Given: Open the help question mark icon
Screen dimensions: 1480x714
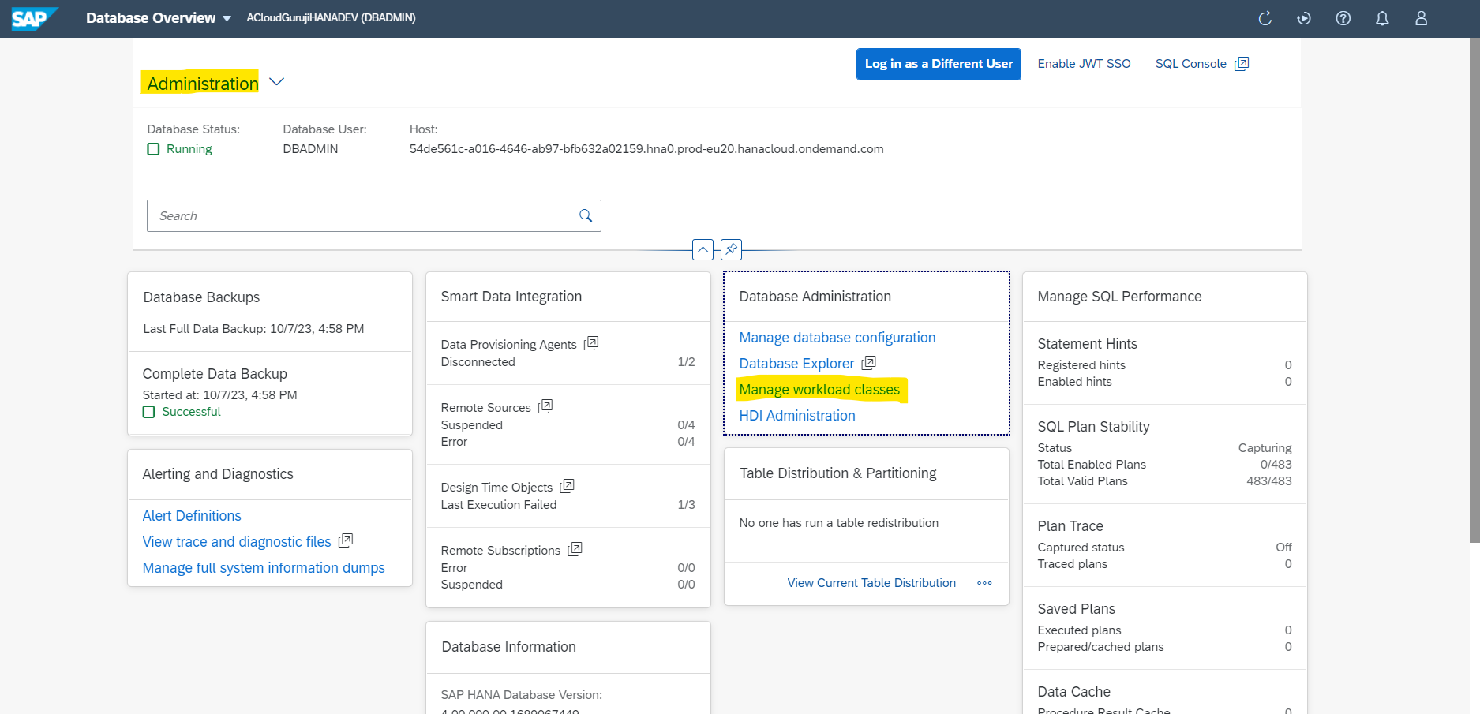Looking at the screenshot, I should (x=1343, y=18).
